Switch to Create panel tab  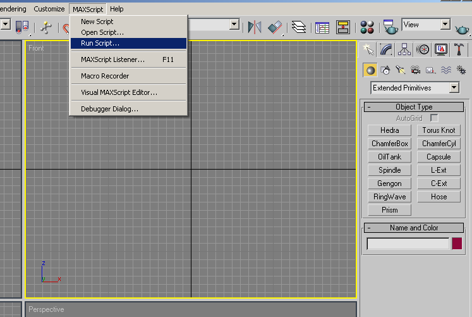pos(368,49)
